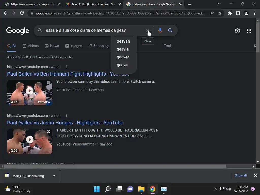
Task: Open options for Ben Hannant result
Action: [x=67, y=67]
